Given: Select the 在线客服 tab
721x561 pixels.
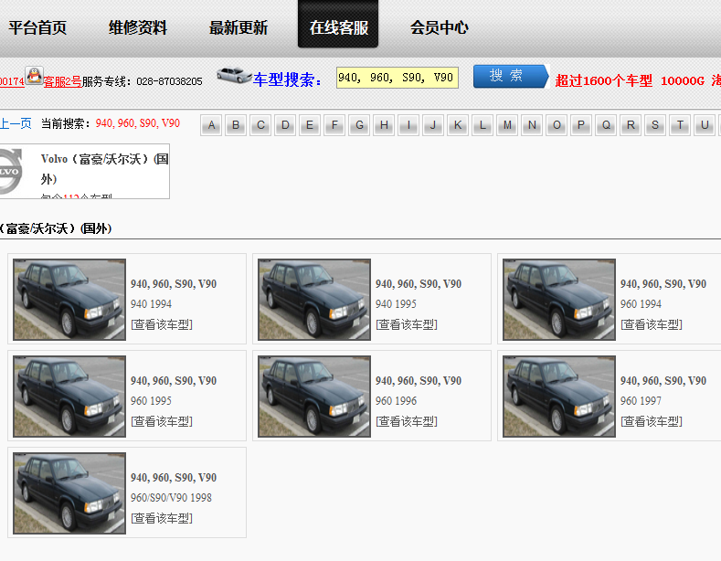Looking at the screenshot, I should tap(338, 26).
